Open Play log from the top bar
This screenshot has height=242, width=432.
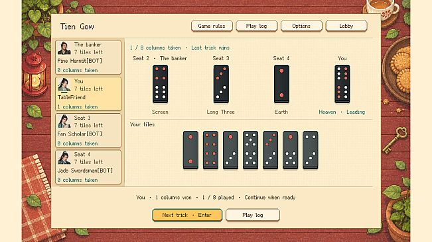257,26
